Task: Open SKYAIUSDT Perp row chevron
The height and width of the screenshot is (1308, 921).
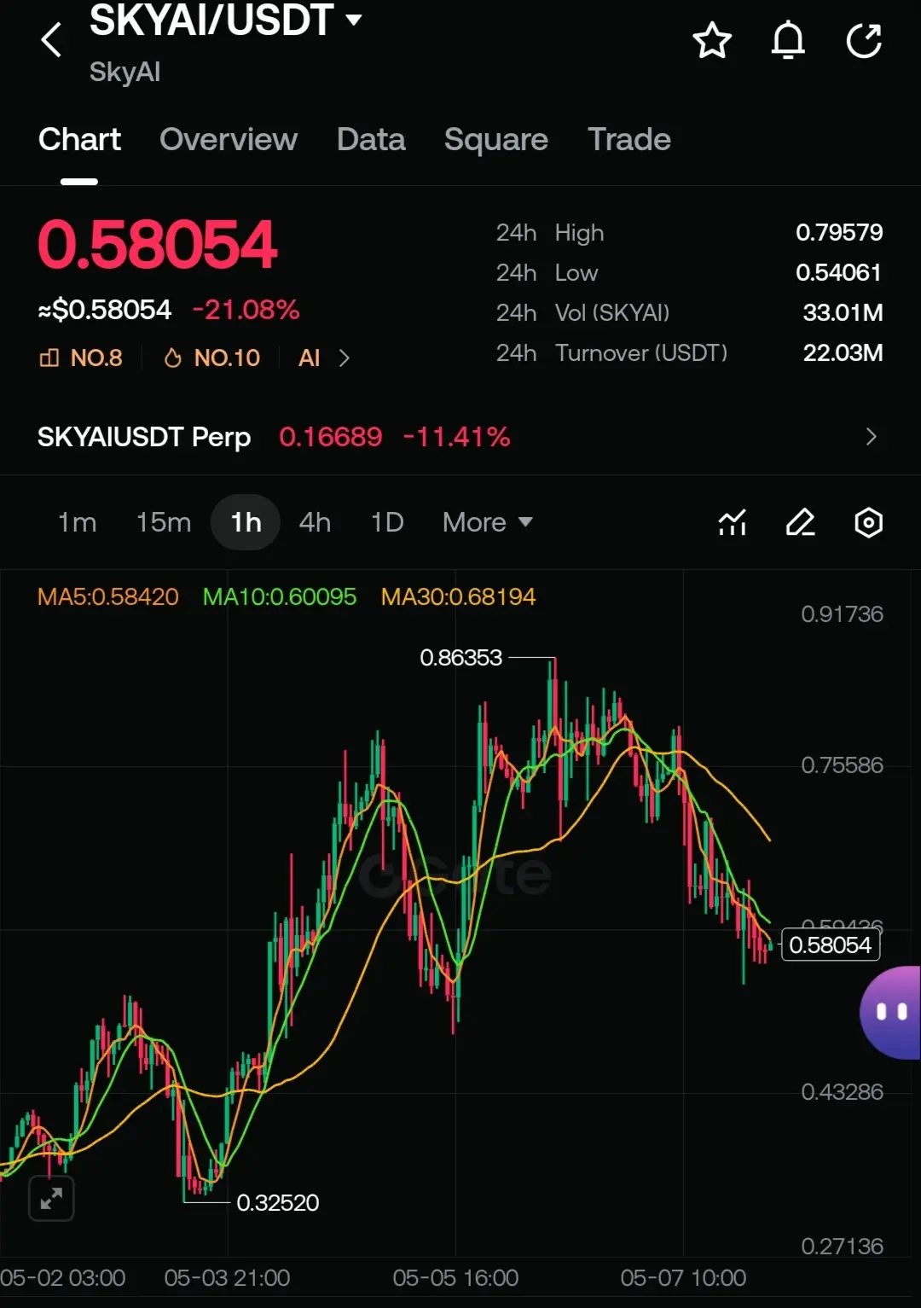Action: coord(871,437)
